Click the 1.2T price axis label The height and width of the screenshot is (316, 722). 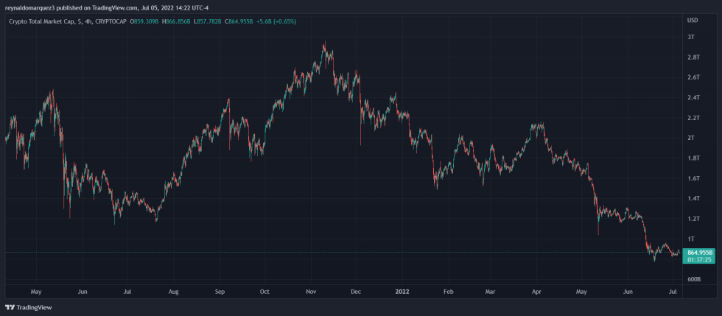click(x=693, y=219)
